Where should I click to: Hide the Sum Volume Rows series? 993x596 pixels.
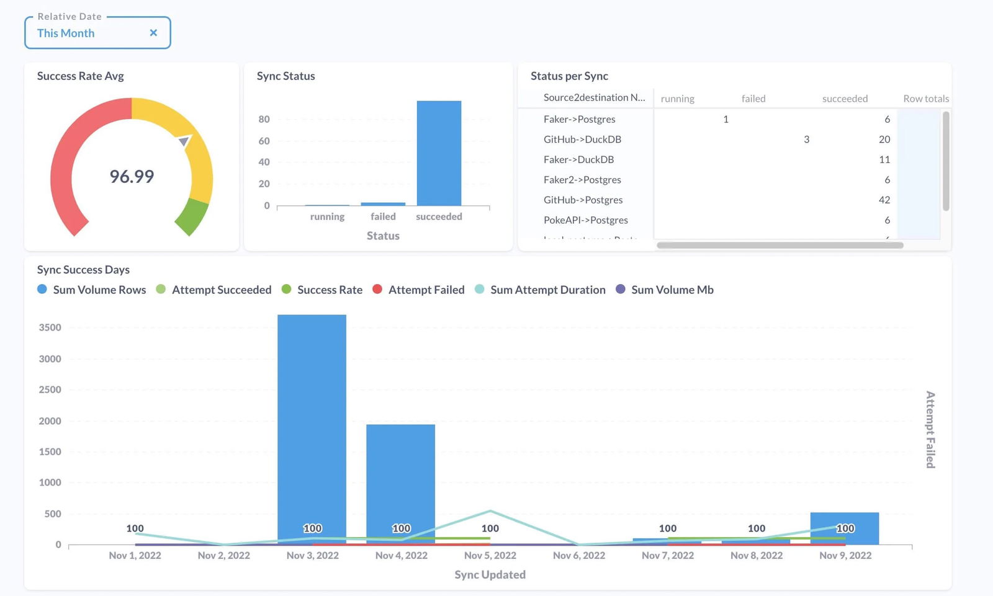click(93, 290)
